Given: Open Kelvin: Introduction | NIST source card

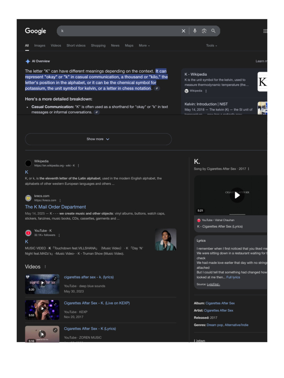Looking at the screenshot, I should pos(206,104).
